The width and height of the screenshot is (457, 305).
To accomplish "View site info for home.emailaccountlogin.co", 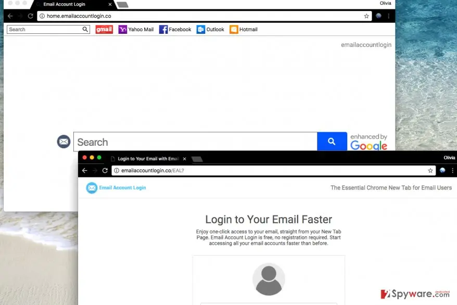I will tap(42, 16).
